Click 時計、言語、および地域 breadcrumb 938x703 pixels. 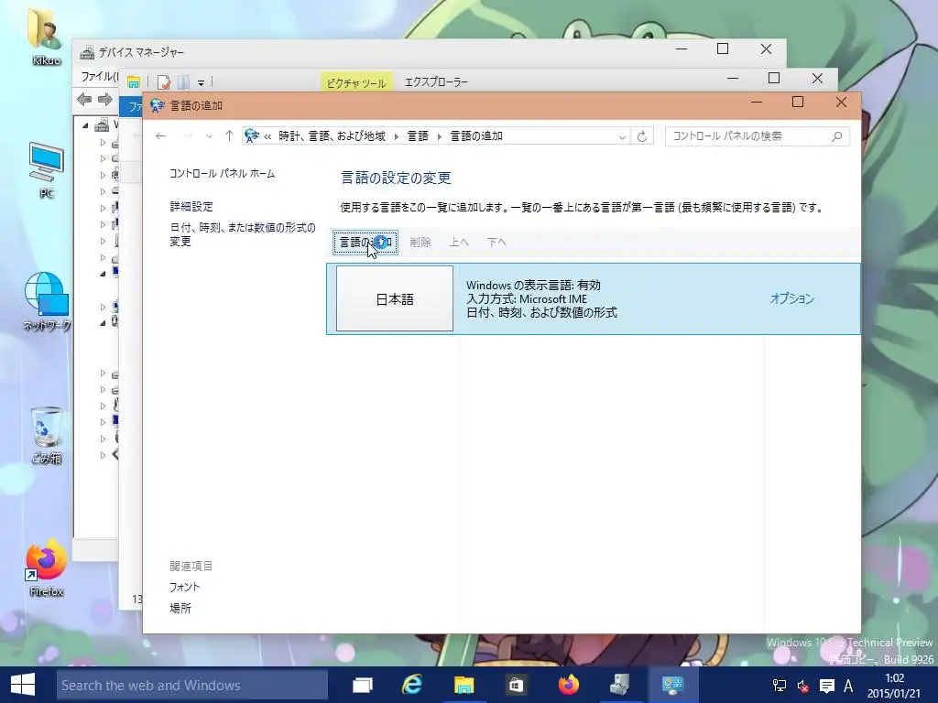pos(332,136)
